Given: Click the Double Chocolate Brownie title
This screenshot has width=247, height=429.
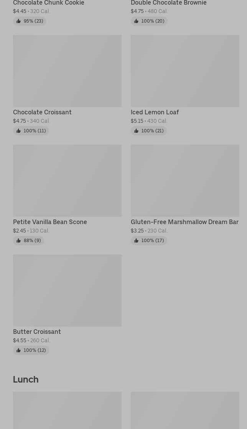Looking at the screenshot, I should (168, 3).
